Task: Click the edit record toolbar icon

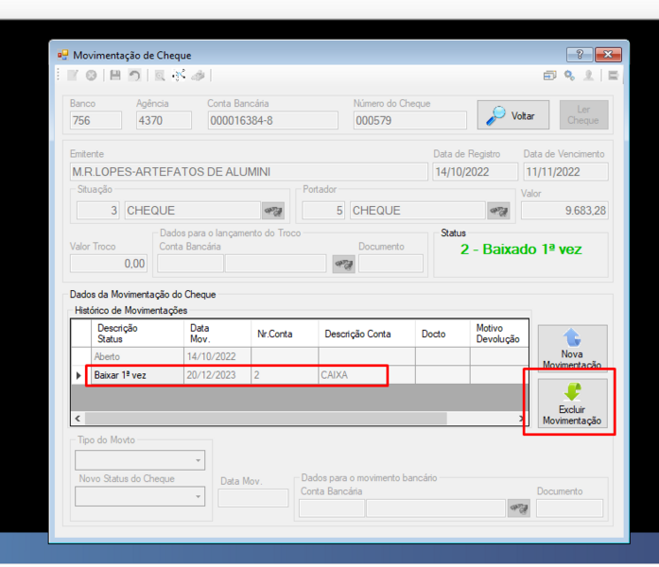Action: pyautogui.click(x=73, y=76)
